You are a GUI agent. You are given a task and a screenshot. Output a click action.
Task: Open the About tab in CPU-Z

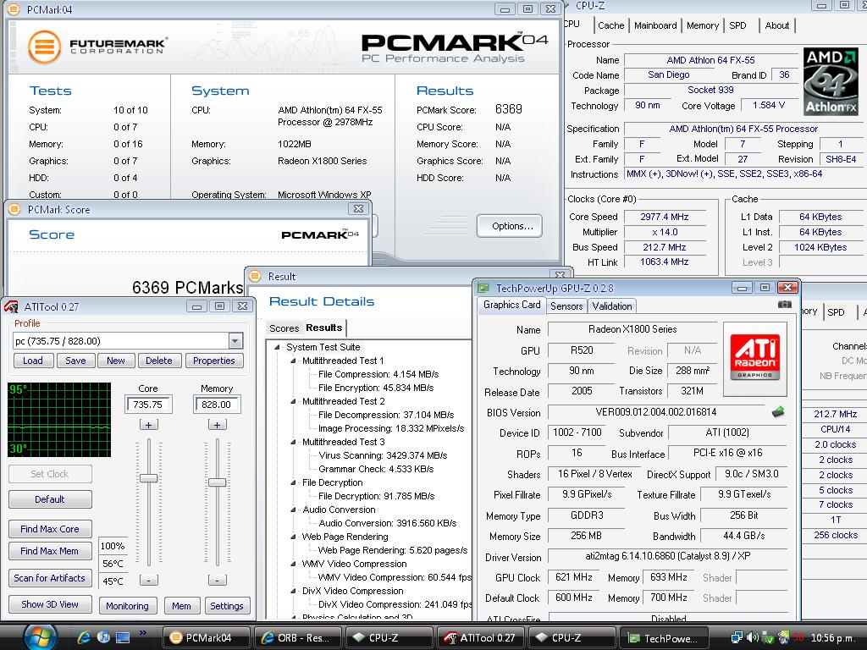click(777, 25)
